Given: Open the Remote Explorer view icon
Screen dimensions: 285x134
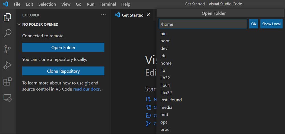Looking at the screenshot, I should pos(7,98).
